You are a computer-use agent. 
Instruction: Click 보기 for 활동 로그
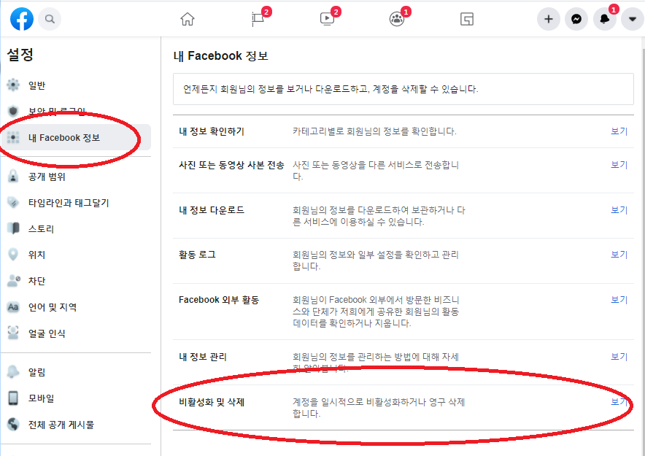tap(619, 255)
